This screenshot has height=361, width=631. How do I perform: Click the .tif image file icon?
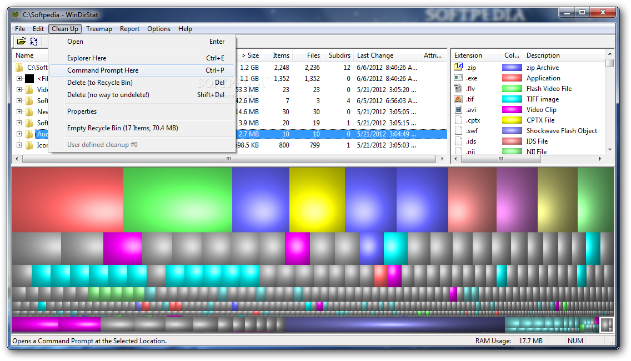point(458,99)
